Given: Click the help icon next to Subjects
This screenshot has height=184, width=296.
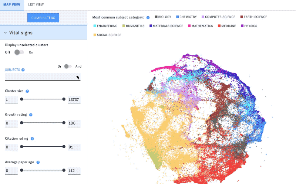Looking at the screenshot, I should pyautogui.click(x=23, y=70).
